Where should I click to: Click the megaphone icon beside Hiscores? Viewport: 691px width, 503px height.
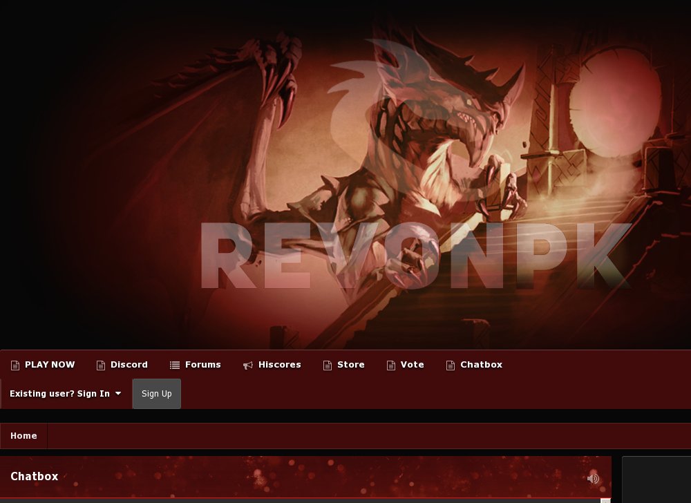(247, 365)
